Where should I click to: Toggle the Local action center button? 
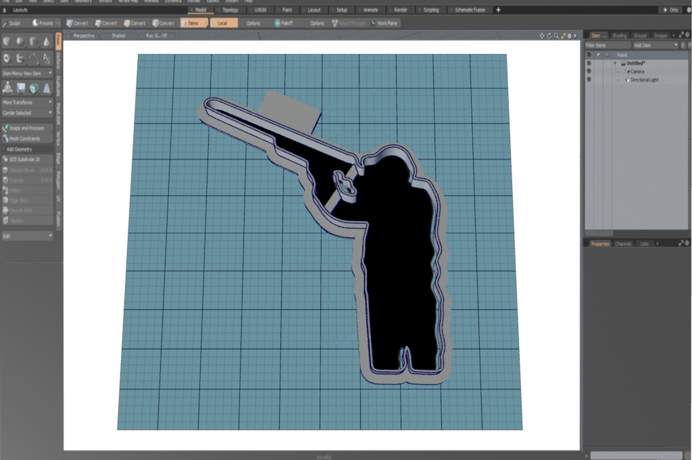(224, 23)
